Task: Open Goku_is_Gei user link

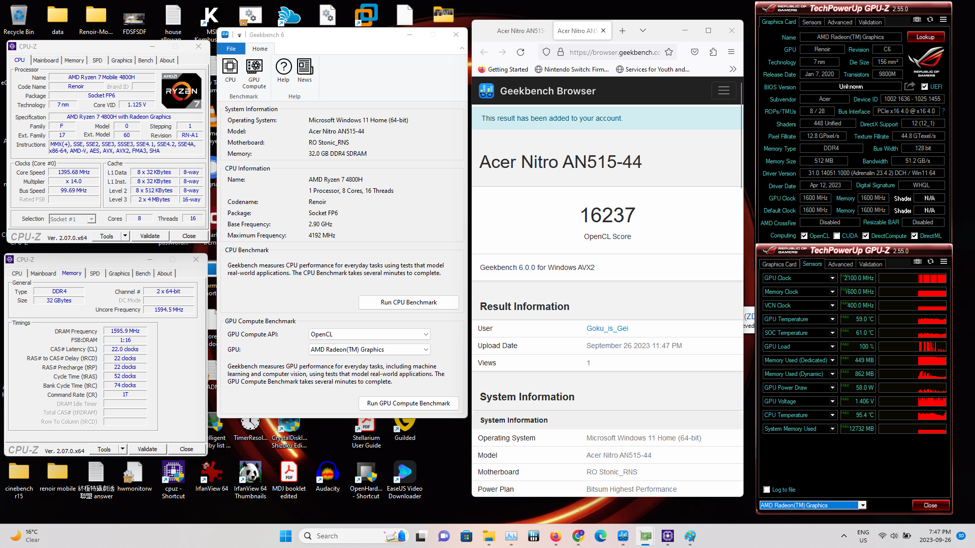Action: click(607, 328)
